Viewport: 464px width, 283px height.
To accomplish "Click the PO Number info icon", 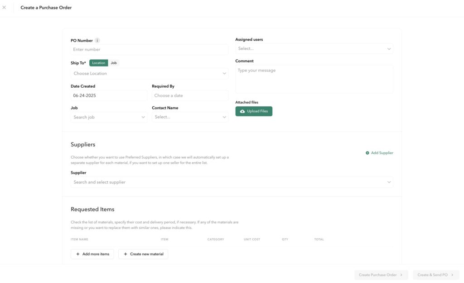I will (x=97, y=40).
